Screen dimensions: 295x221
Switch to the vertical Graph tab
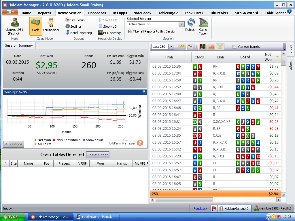click(x=291, y=65)
